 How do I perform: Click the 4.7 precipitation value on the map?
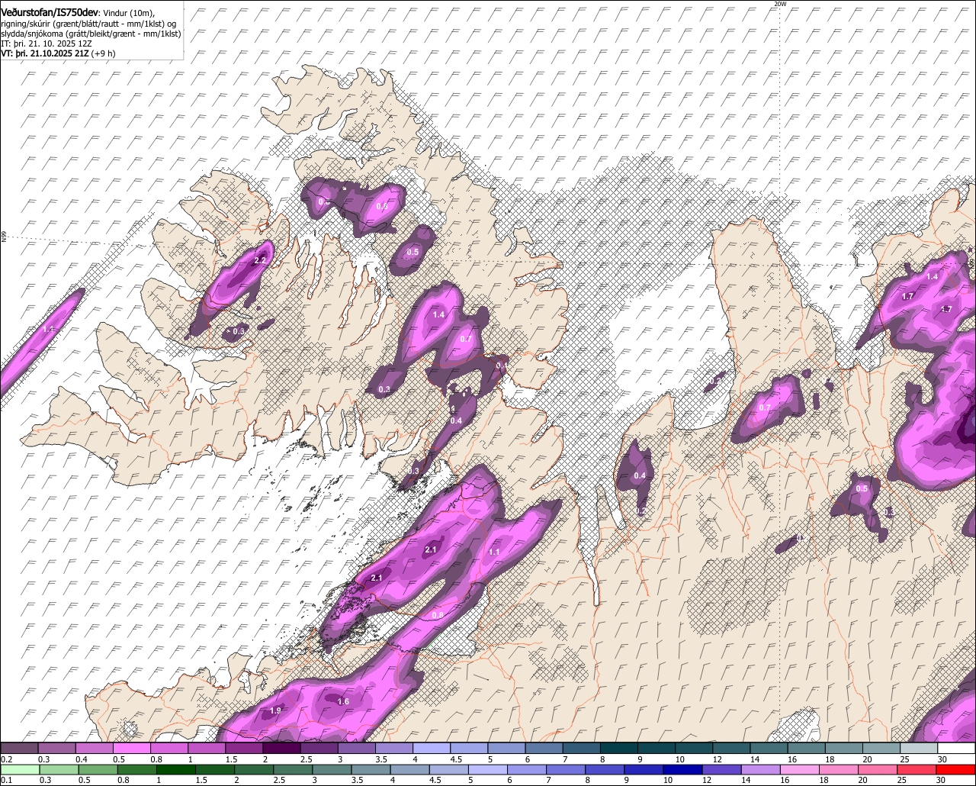tap(945, 309)
